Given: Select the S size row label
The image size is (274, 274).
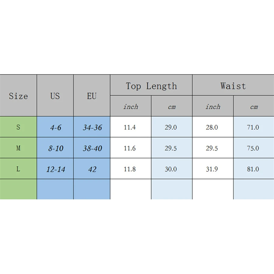Looking at the screenshot, I should pos(18,127).
